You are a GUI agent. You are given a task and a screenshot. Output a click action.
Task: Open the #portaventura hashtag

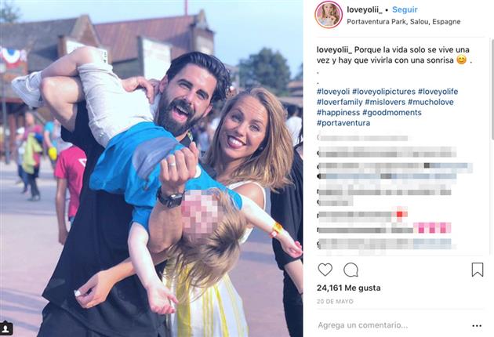pos(343,123)
